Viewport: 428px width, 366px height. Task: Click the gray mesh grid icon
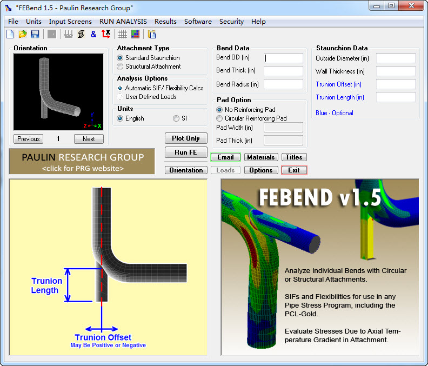(123, 34)
